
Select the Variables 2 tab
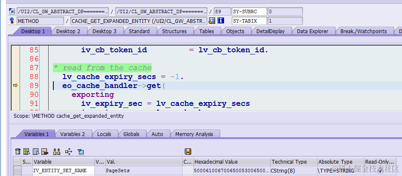(73, 134)
